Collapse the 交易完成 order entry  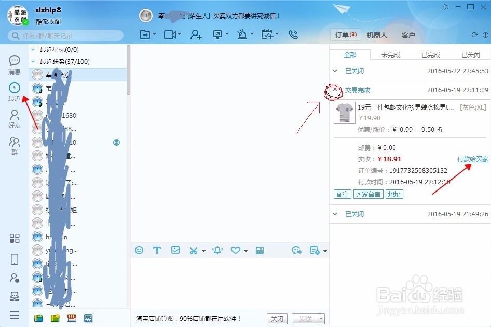(x=334, y=89)
